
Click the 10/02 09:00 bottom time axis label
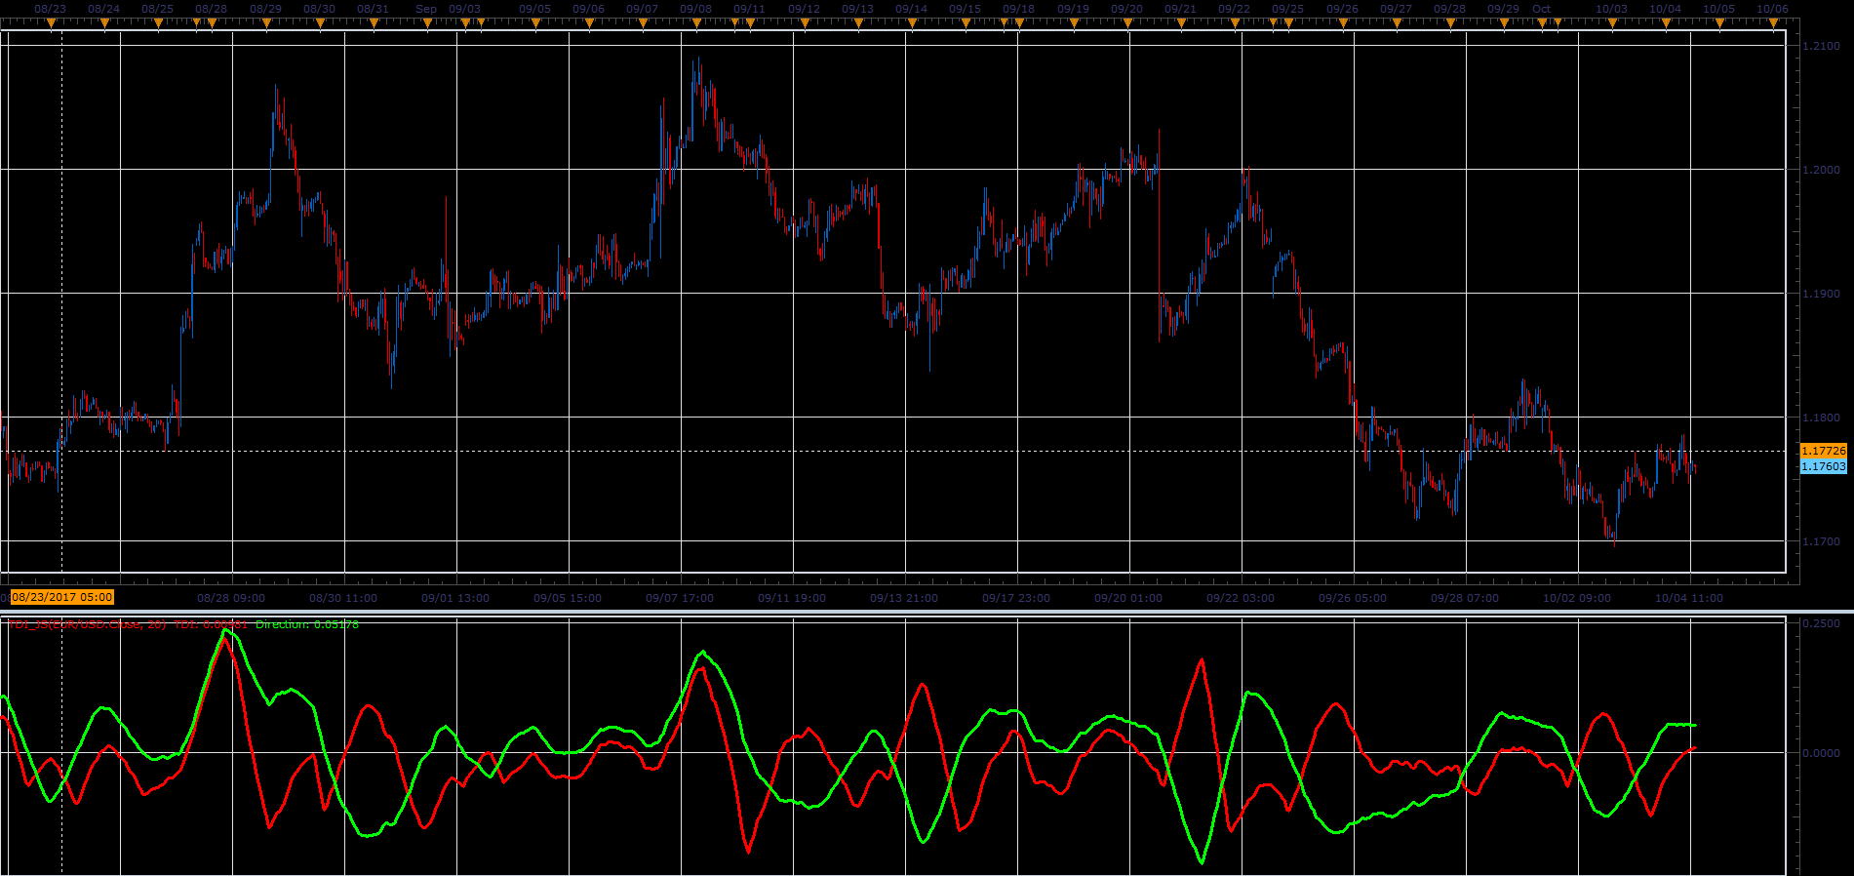(x=1577, y=598)
